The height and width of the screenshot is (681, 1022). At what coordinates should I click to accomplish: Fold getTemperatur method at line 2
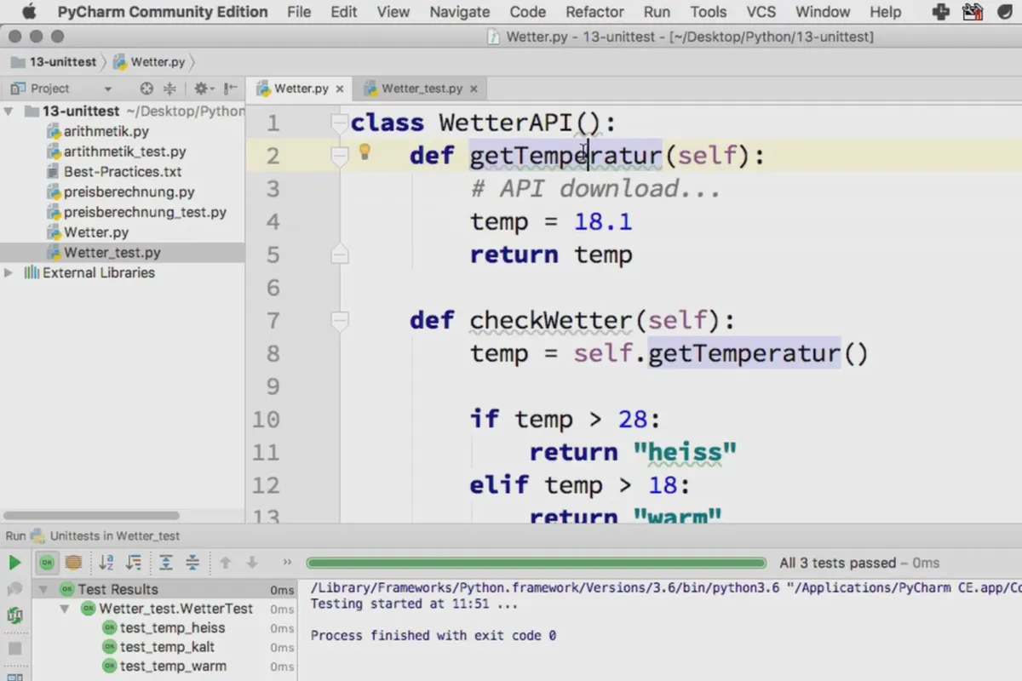point(340,156)
